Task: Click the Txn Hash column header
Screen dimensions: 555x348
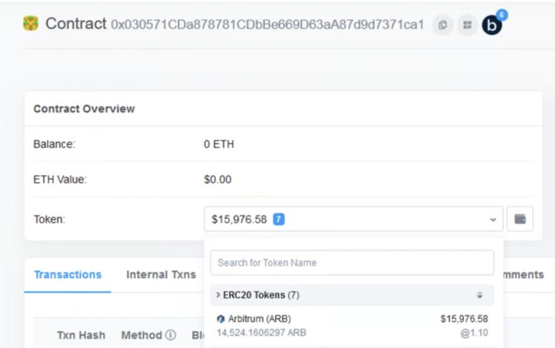Action: tap(81, 335)
